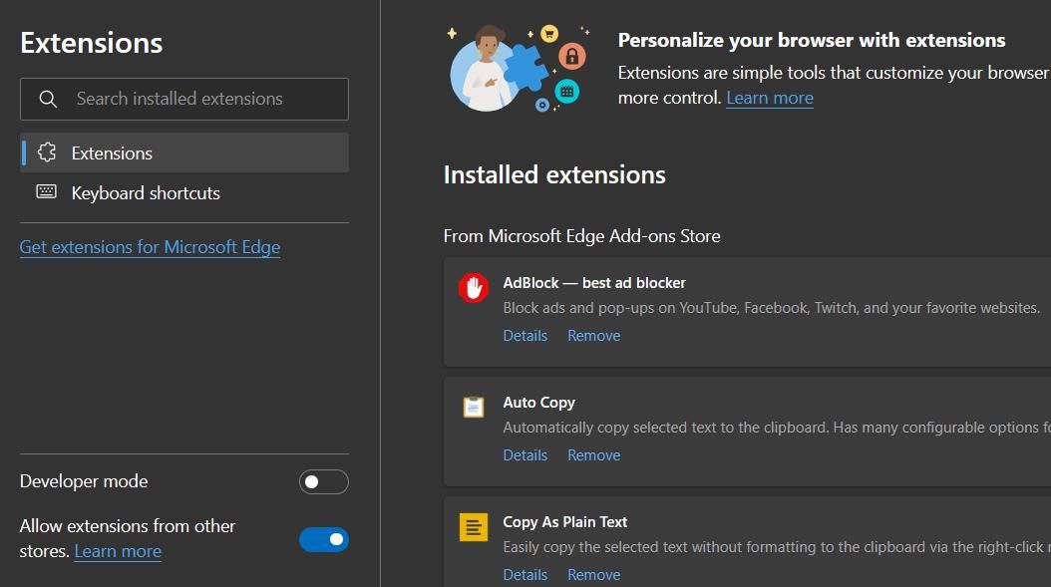The width and height of the screenshot is (1051, 587).
Task: Click the Copy As Plain Text yellow icon
Action: point(474,526)
